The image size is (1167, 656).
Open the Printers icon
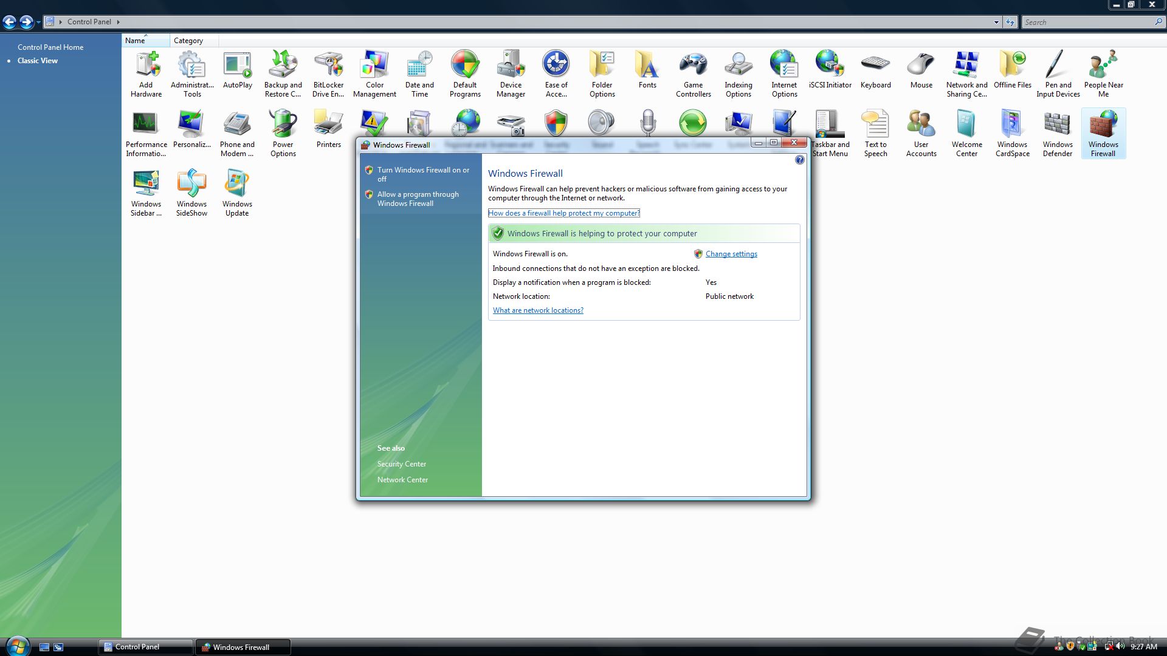pyautogui.click(x=328, y=129)
